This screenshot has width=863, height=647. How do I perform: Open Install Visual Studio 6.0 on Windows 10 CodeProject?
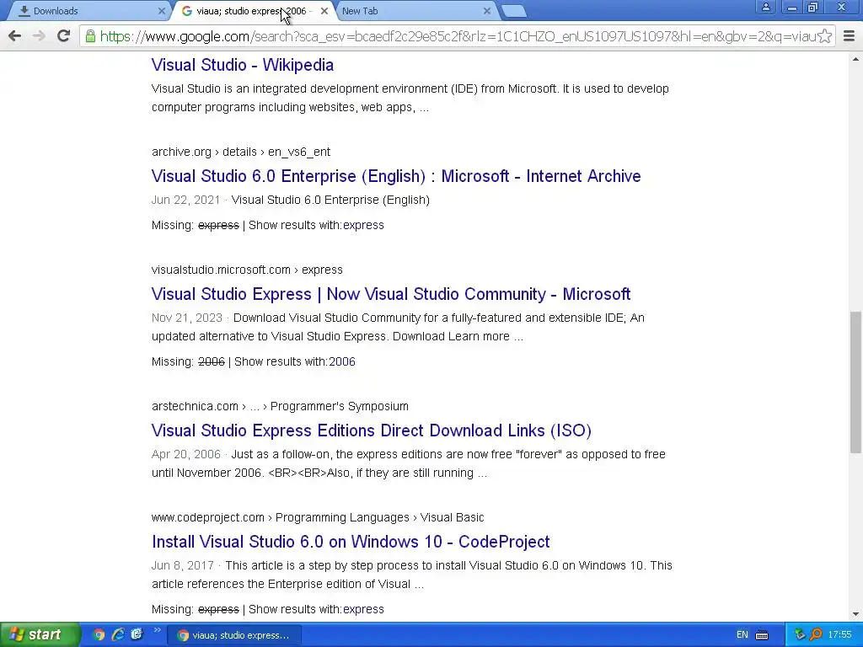[351, 542]
